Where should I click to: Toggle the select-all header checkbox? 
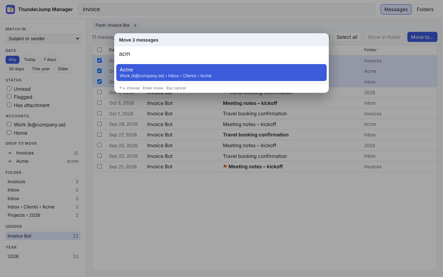(100, 50)
